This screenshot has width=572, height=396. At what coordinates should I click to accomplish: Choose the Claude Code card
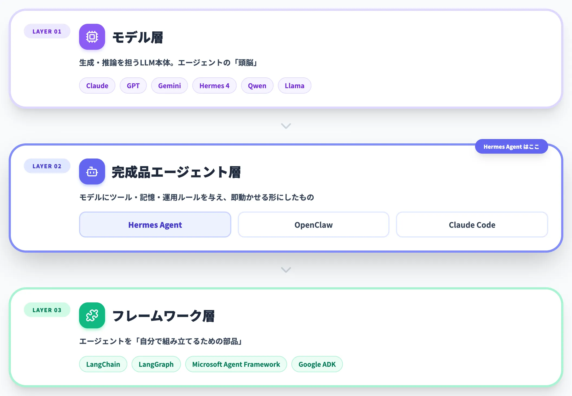pos(472,225)
